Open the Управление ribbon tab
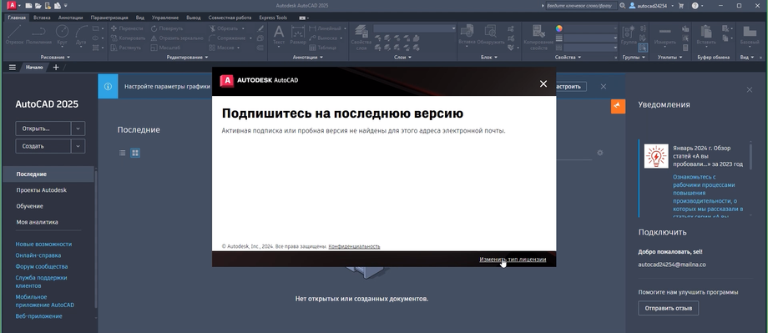The image size is (768, 333). (165, 18)
